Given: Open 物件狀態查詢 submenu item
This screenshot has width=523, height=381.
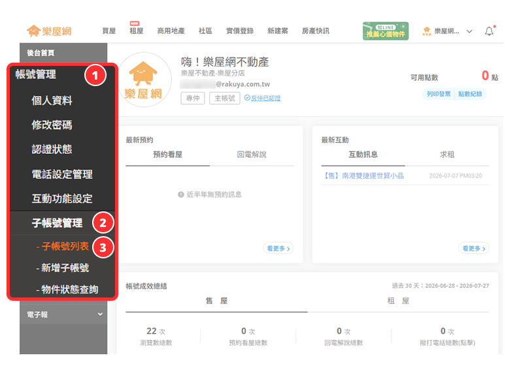Looking at the screenshot, I should 67,289.
